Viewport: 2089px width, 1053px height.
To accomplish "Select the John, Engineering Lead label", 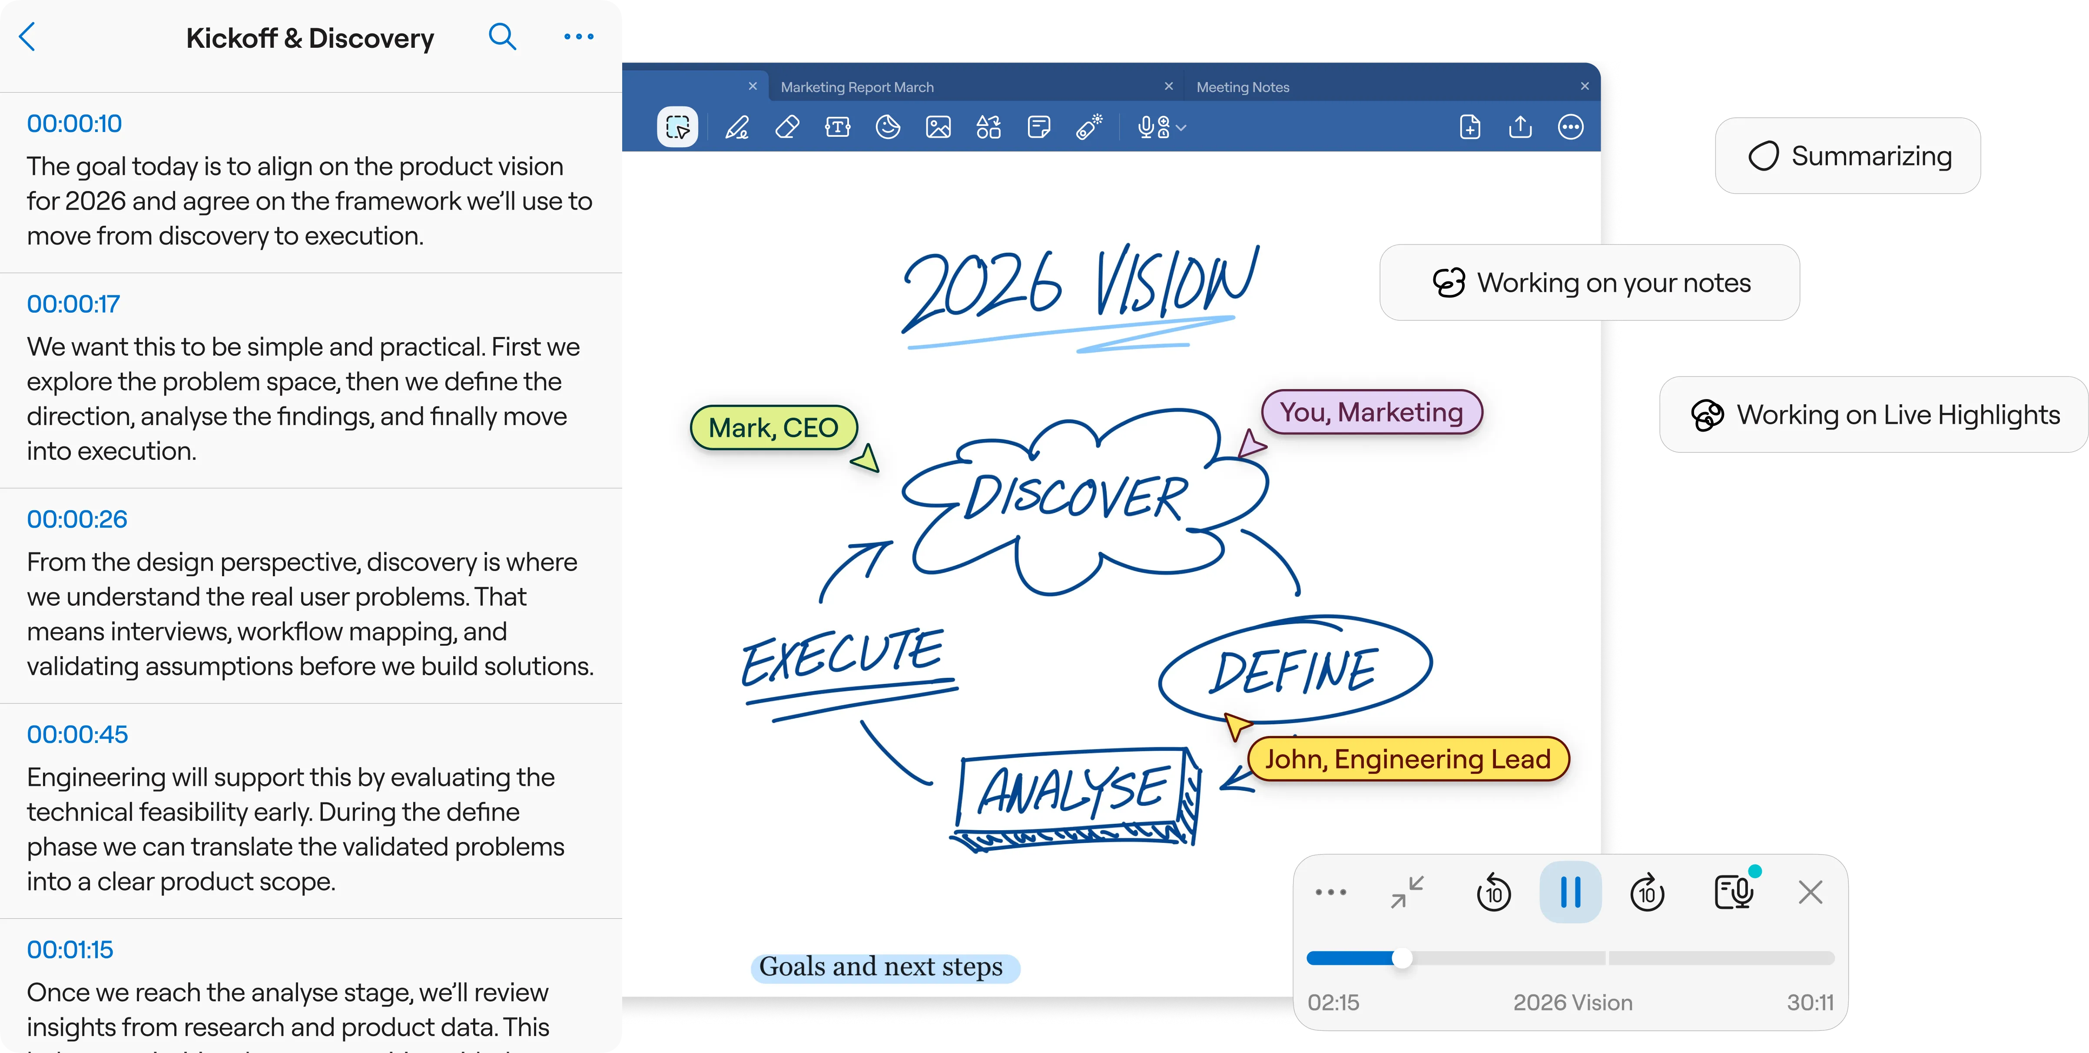I will [1408, 759].
